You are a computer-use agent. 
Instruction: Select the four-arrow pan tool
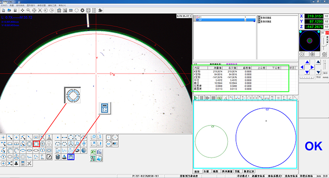pyautogui.click(x=22, y=10)
